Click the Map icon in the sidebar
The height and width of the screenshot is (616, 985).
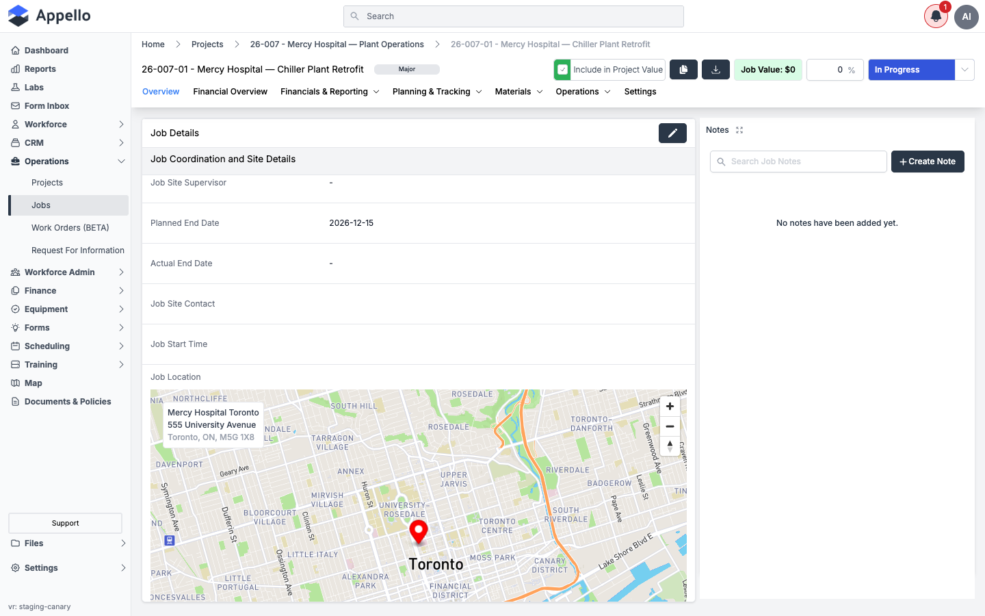point(15,383)
